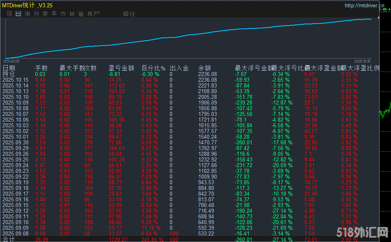Select the 2025.10.15 date row

pos(15,80)
